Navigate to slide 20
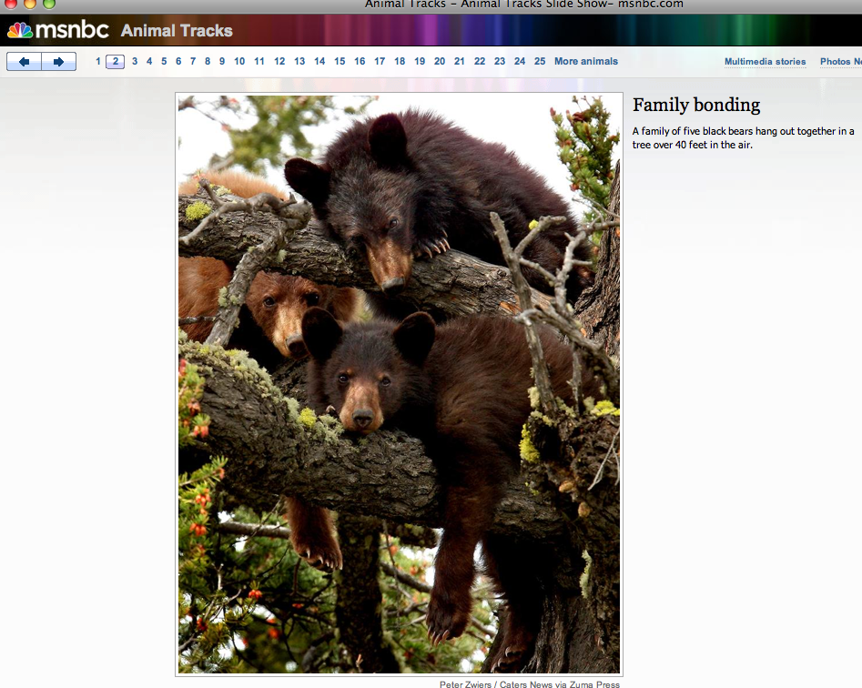The height and width of the screenshot is (688, 862). click(440, 62)
